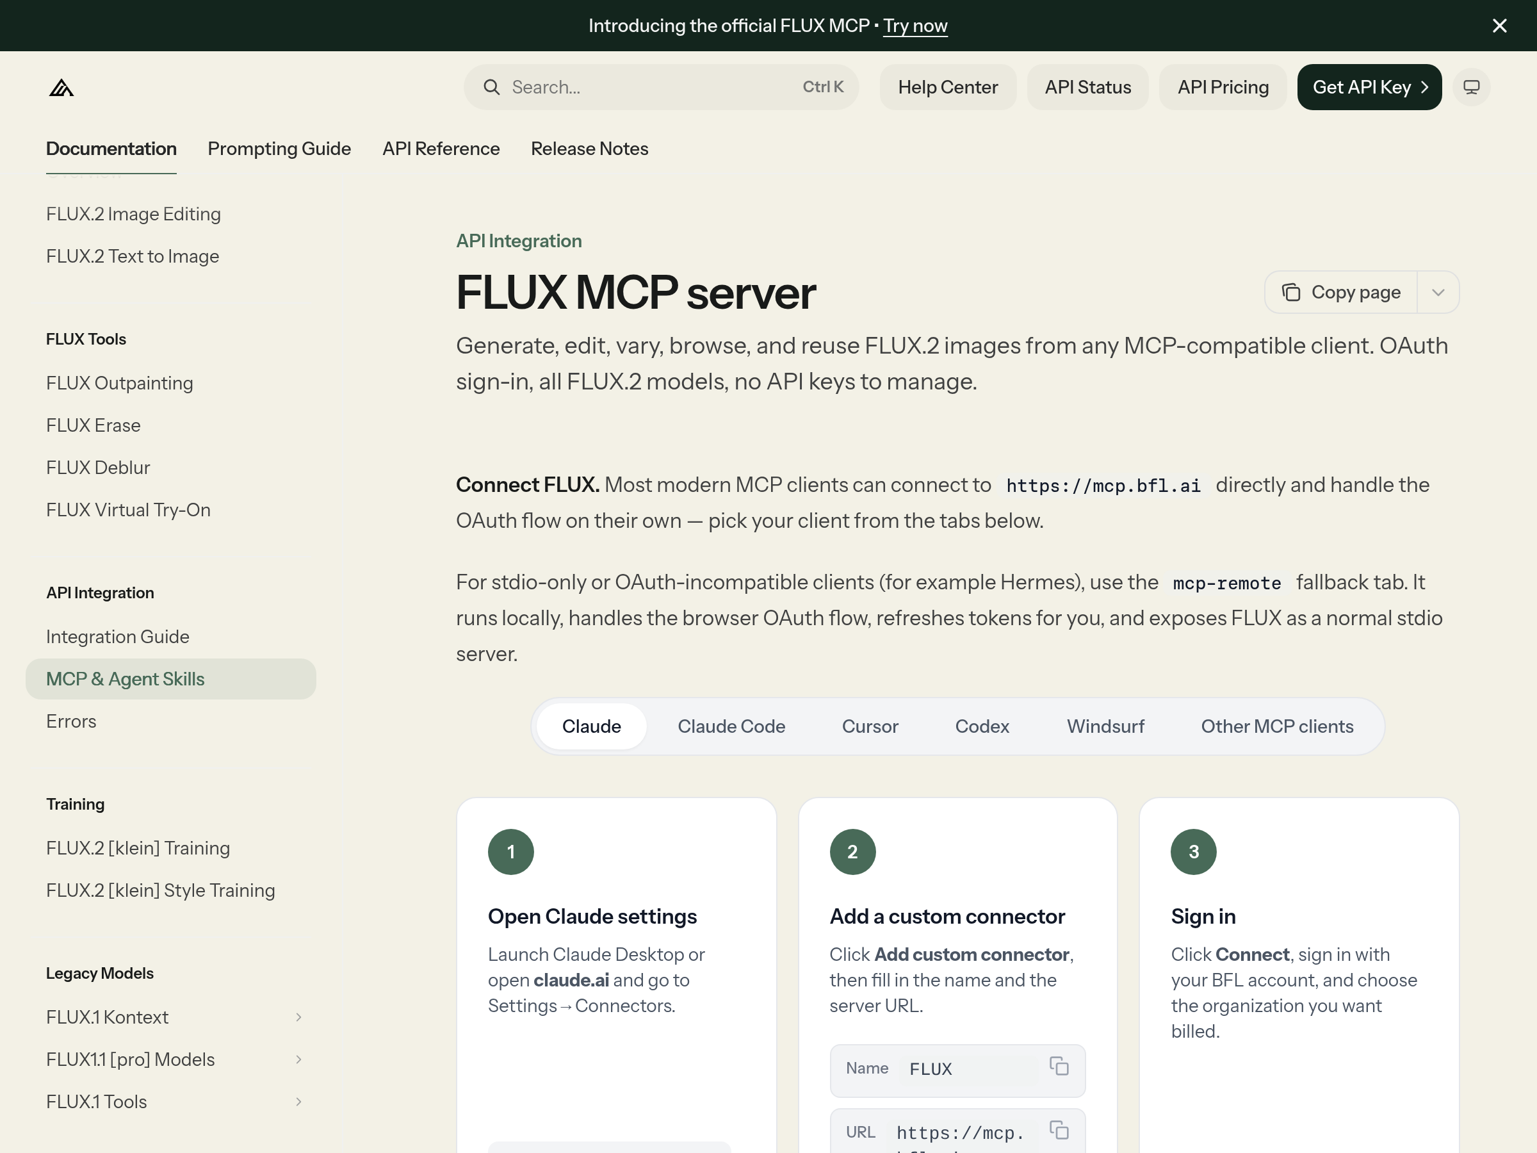Go to the Release Notes tab
The image size is (1537, 1153).
coord(589,149)
